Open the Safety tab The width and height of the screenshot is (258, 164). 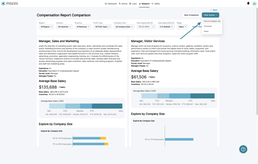coord(156,3)
